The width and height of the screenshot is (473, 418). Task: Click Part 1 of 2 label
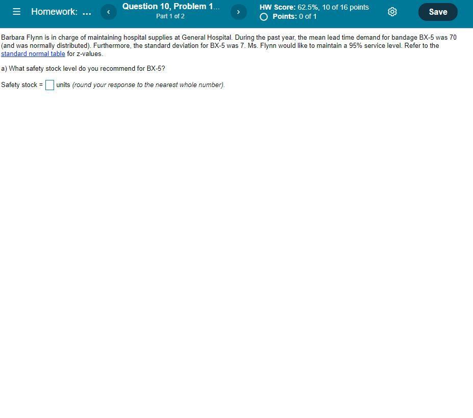click(x=170, y=16)
